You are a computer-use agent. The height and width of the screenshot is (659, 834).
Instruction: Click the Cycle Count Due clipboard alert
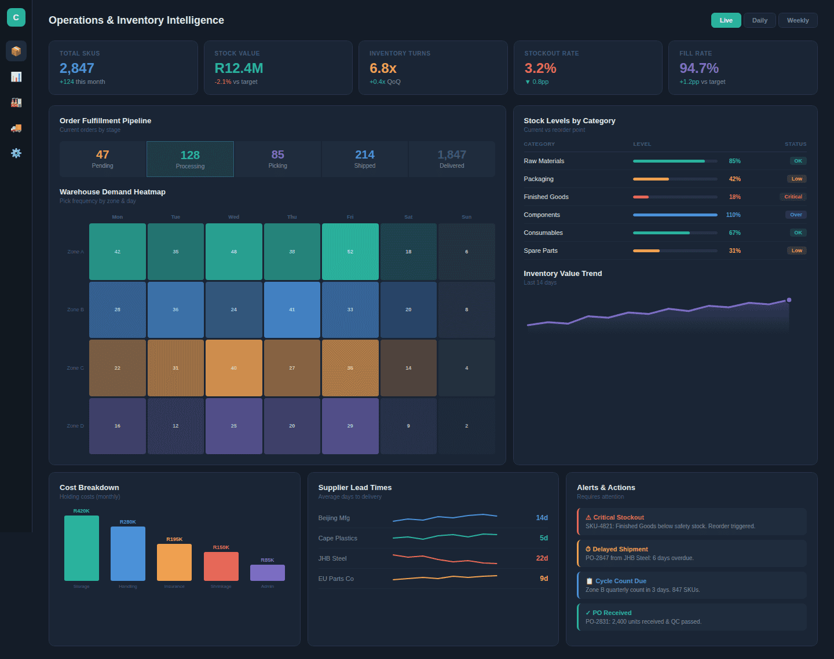692,585
